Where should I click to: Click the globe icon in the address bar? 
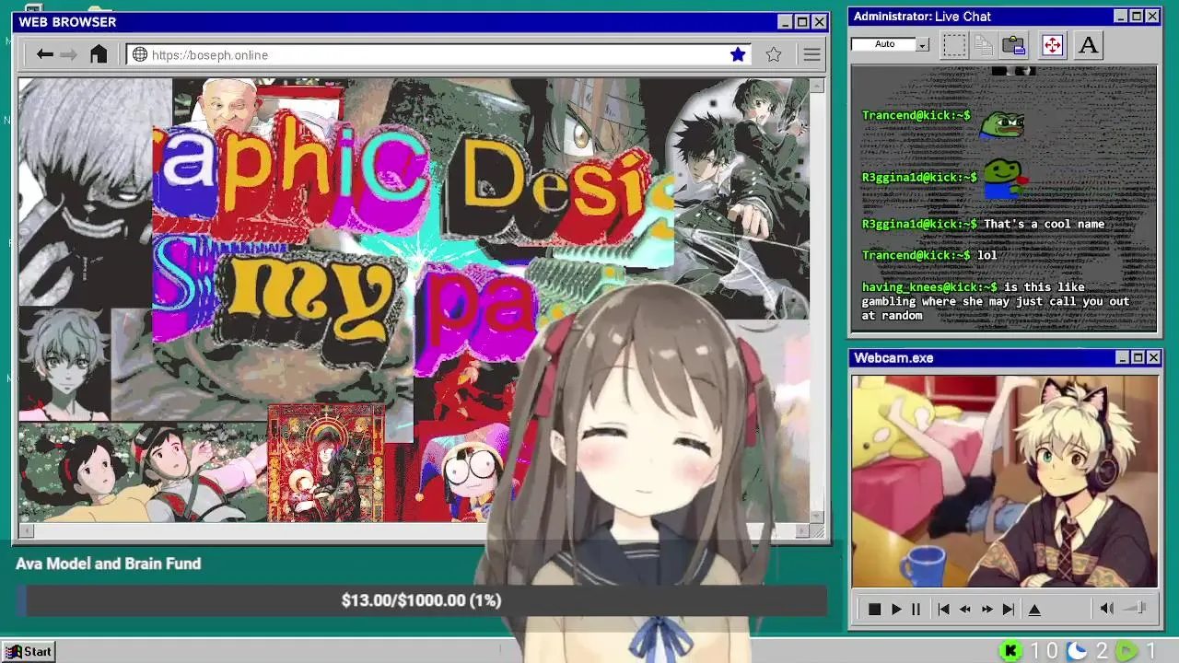pos(140,54)
